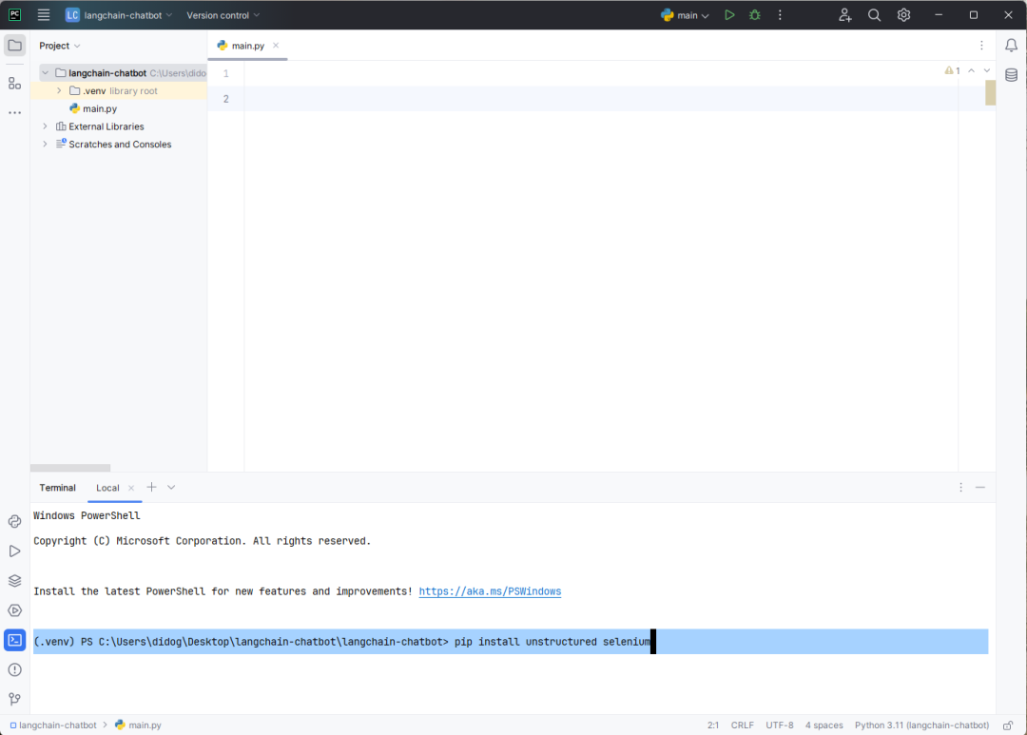Select main.py in the project tree
The width and height of the screenshot is (1027, 735).
click(100, 108)
